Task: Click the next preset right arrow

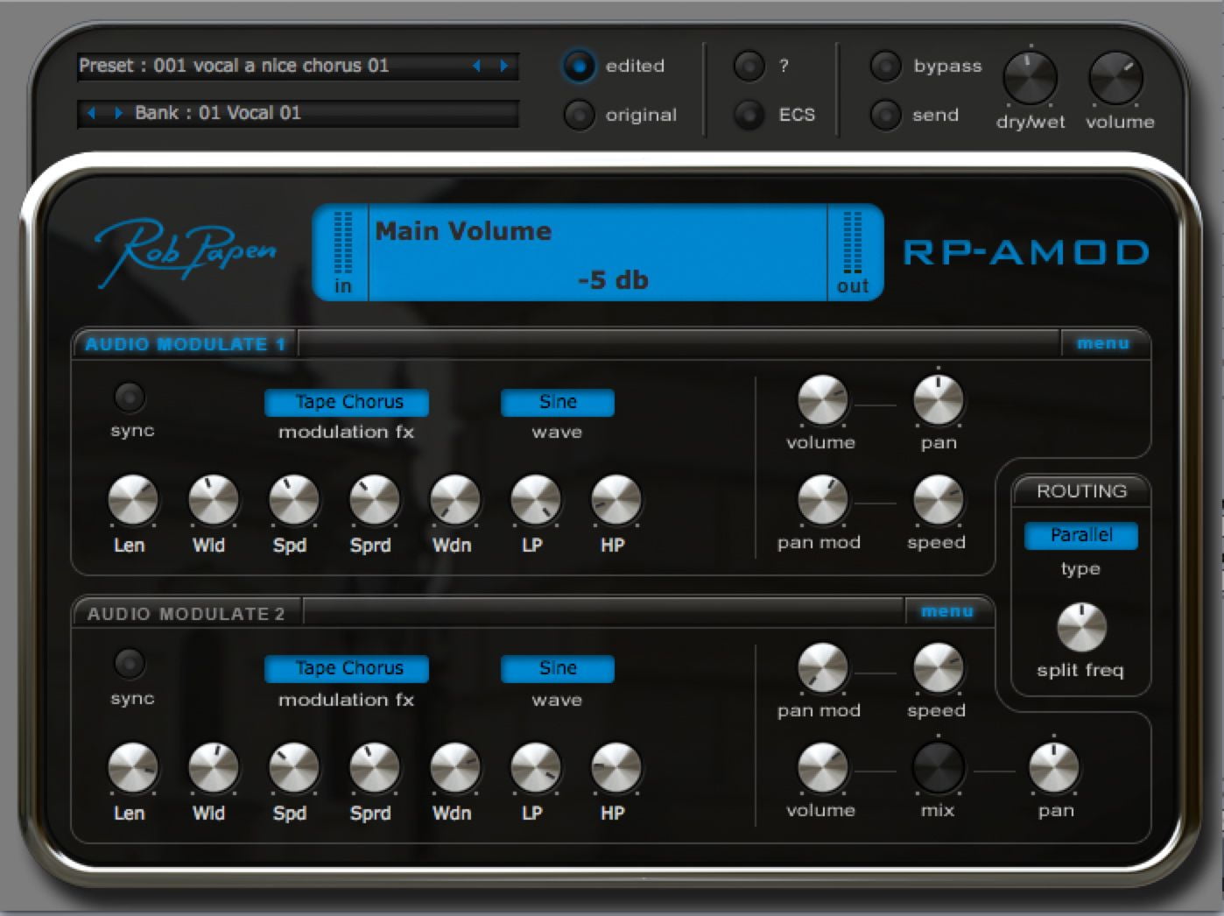Action: coord(503,66)
